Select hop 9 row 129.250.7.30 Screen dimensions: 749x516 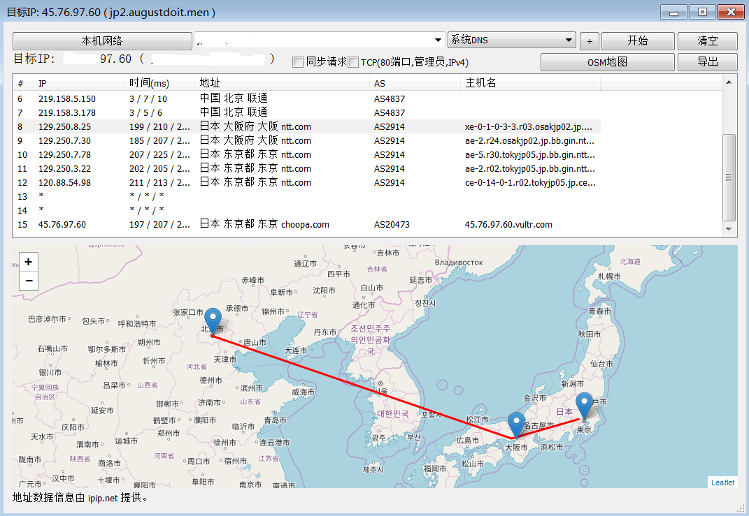pyautogui.click(x=307, y=140)
